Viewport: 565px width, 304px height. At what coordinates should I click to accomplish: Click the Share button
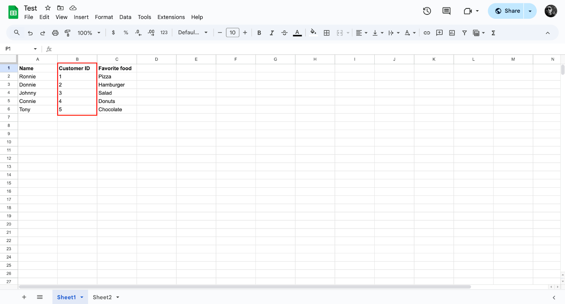[x=507, y=11]
